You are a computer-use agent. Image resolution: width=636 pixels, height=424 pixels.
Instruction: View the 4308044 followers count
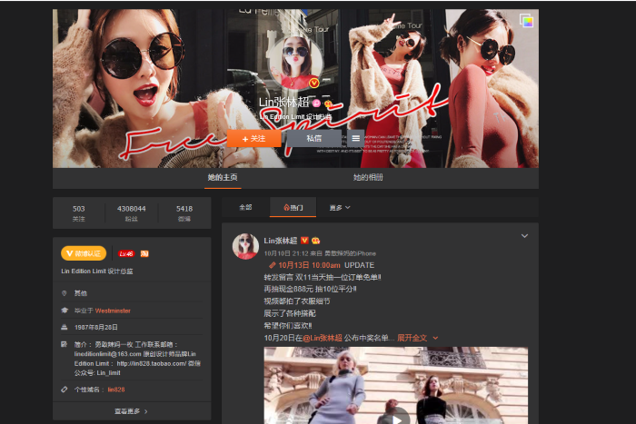(x=131, y=212)
